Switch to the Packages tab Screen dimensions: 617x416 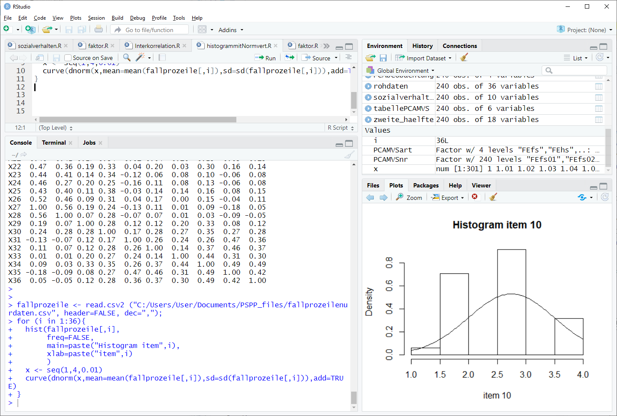tap(426, 185)
